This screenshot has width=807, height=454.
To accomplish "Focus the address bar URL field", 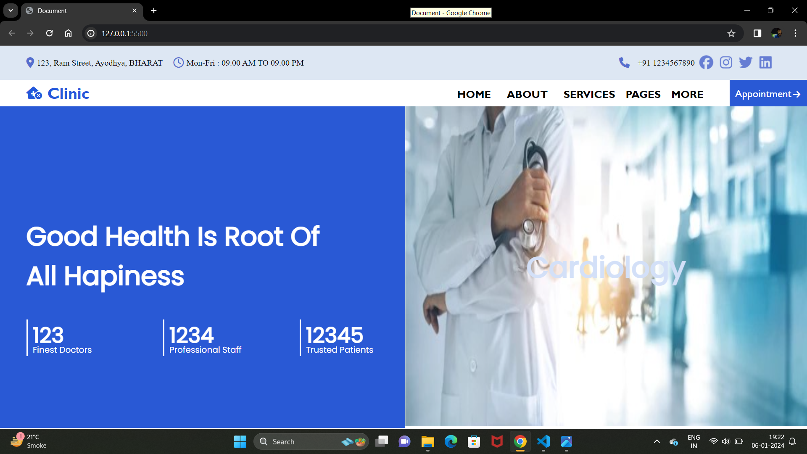I will pyautogui.click(x=412, y=33).
